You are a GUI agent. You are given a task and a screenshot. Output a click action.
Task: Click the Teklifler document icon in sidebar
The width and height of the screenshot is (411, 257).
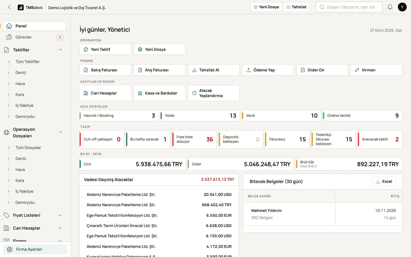click(x=7, y=50)
